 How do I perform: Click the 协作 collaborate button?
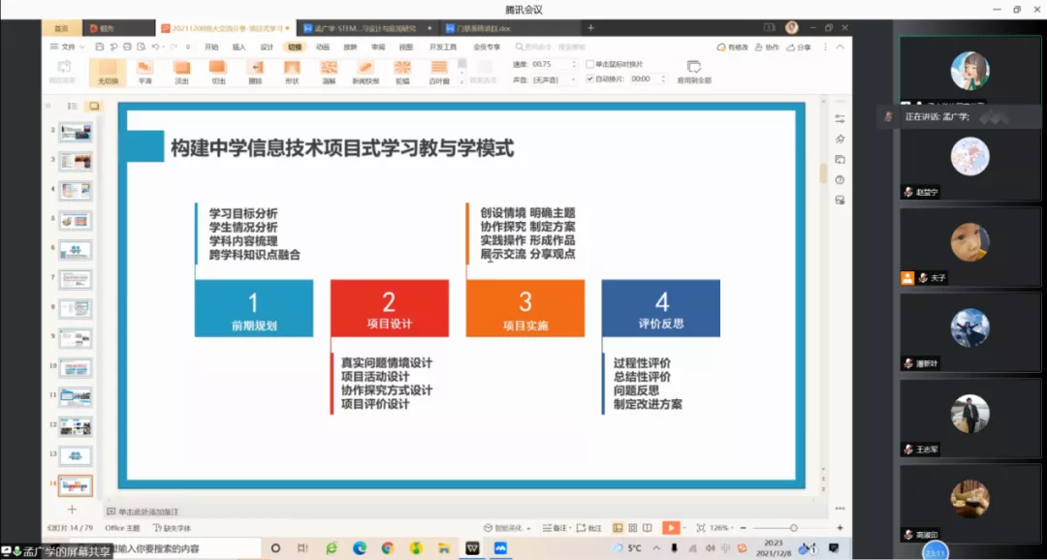[767, 47]
